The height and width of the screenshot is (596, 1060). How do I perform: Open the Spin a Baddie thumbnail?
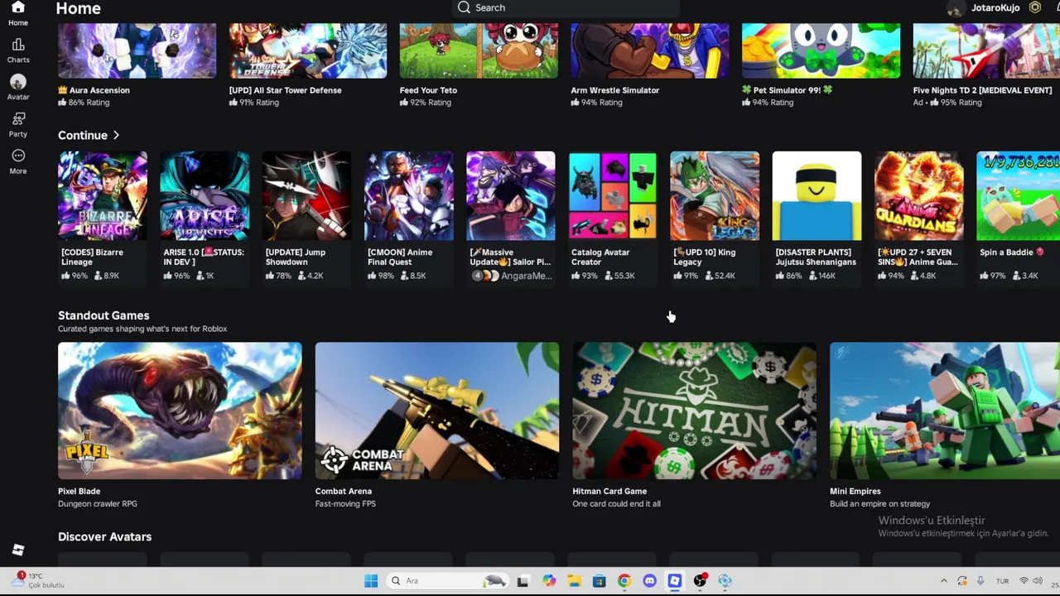click(1018, 195)
